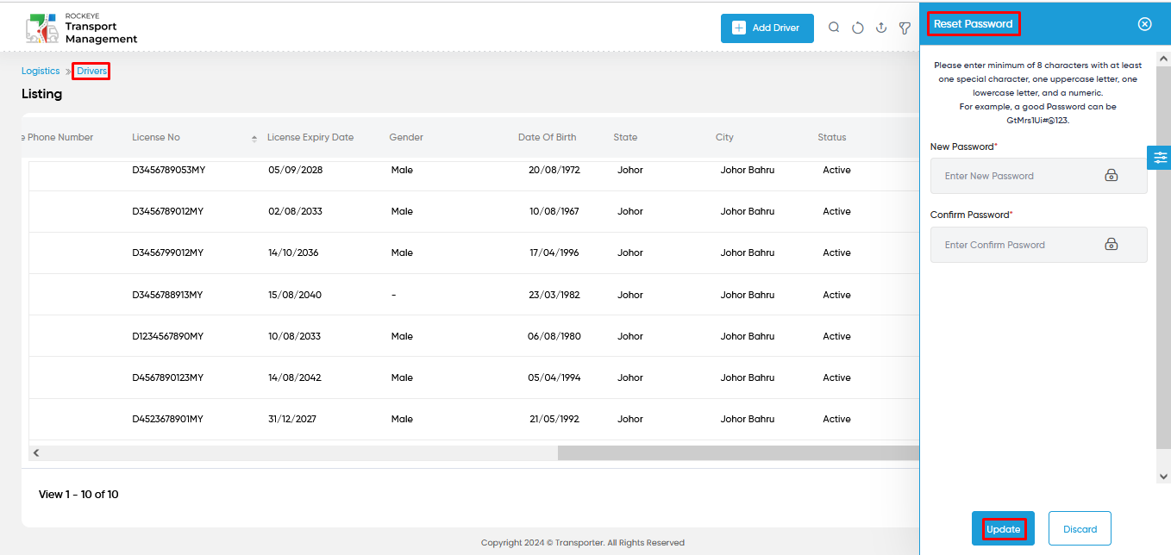1171x555 pixels.
Task: Click date of birth 05/04/1994
Action: [x=554, y=378]
